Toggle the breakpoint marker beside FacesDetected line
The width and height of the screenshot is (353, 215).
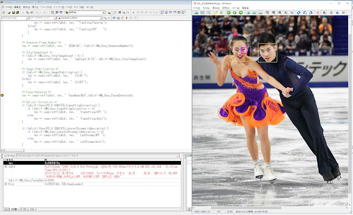pyautogui.click(x=2, y=95)
